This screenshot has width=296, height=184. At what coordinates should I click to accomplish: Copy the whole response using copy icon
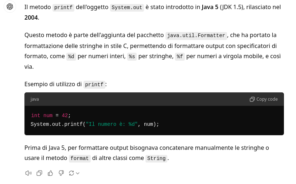coord(39,173)
